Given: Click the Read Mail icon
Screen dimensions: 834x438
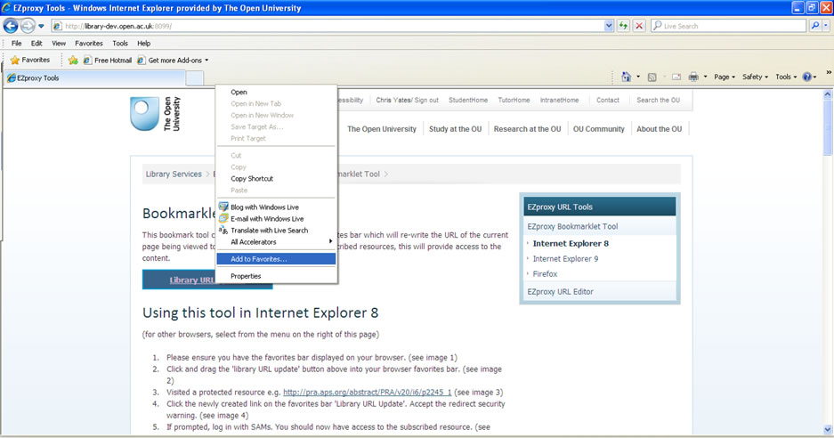Looking at the screenshot, I should 676,77.
